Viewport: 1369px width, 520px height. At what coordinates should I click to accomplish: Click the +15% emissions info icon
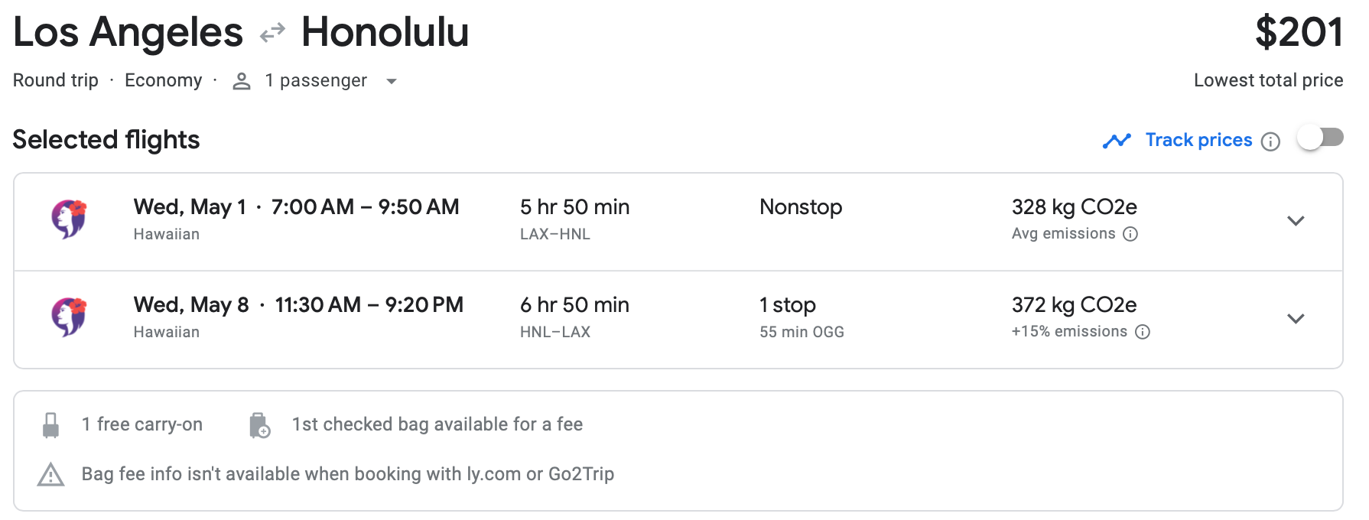click(1143, 332)
